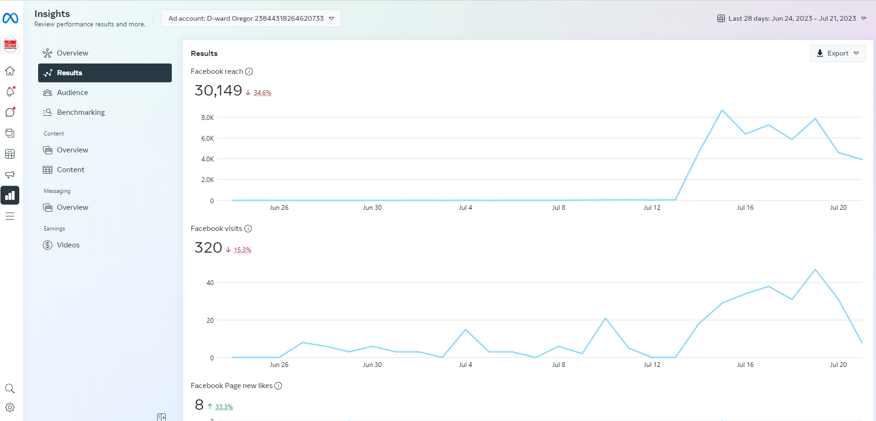This screenshot has height=421, width=876.
Task: Open Videos under Earnings
Action: (68, 245)
